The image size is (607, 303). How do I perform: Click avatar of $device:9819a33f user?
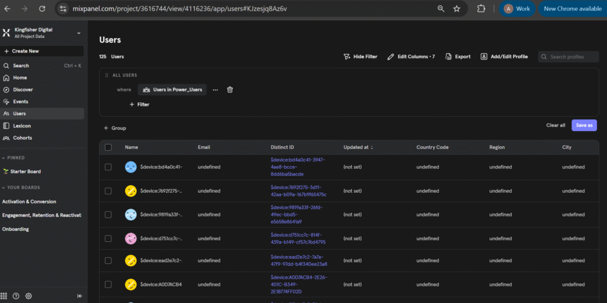[x=131, y=215]
